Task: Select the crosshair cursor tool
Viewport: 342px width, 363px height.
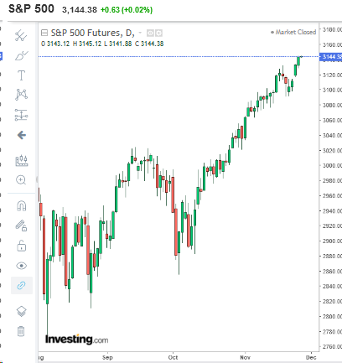Action: tap(21, 35)
